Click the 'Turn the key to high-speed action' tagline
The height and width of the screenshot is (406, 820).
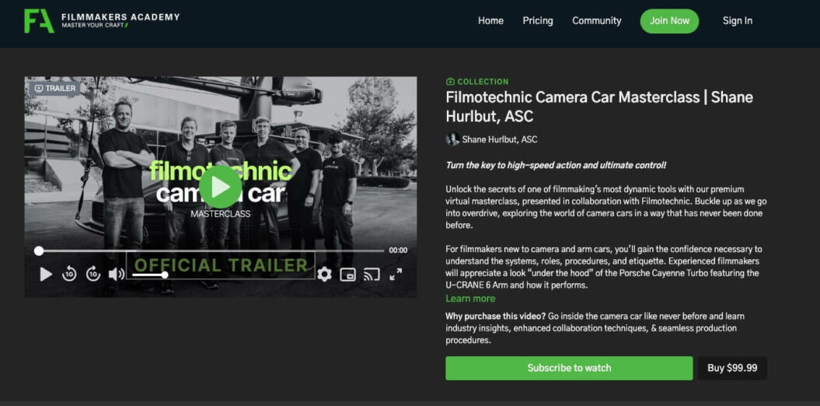(556, 166)
